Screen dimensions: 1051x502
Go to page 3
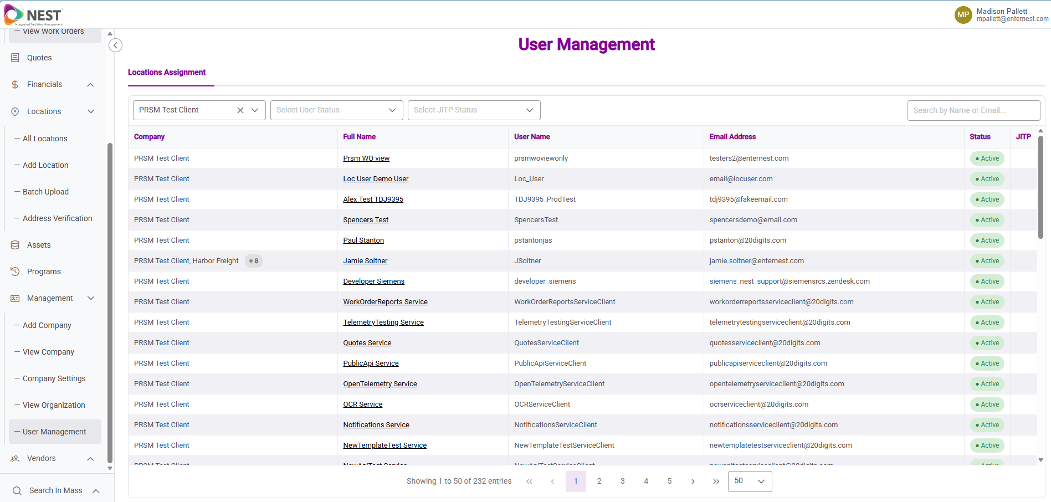coord(623,481)
